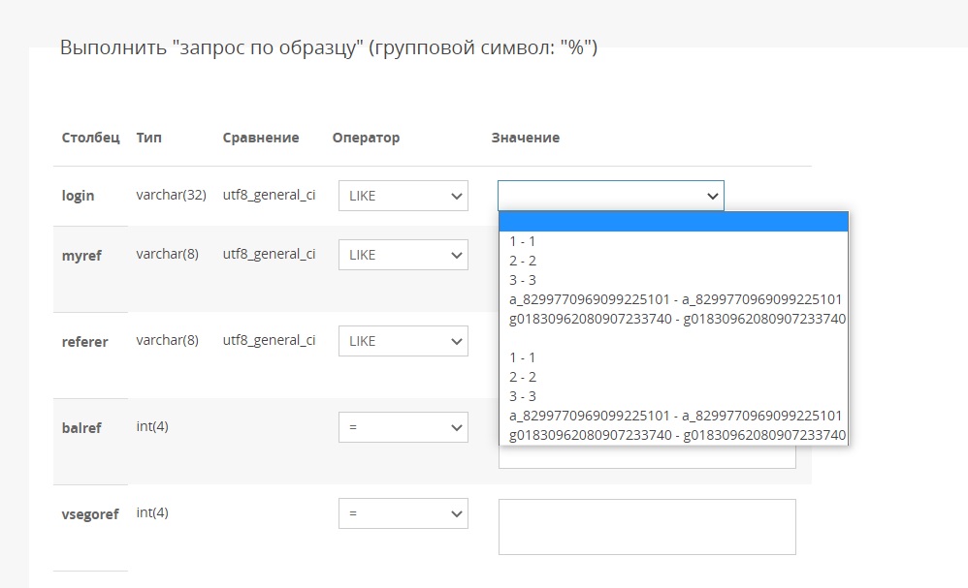968x588 pixels.
Task: Select '3 - 3' in the second option group
Action: coord(523,396)
